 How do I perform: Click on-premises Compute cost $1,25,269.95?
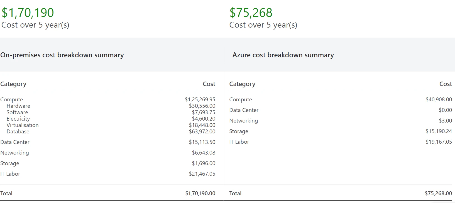tap(200, 99)
